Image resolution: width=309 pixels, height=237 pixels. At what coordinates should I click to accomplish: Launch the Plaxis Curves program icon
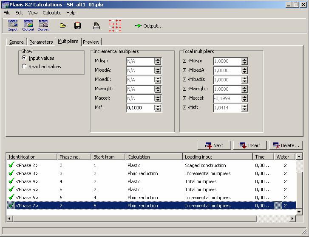coord(43,25)
